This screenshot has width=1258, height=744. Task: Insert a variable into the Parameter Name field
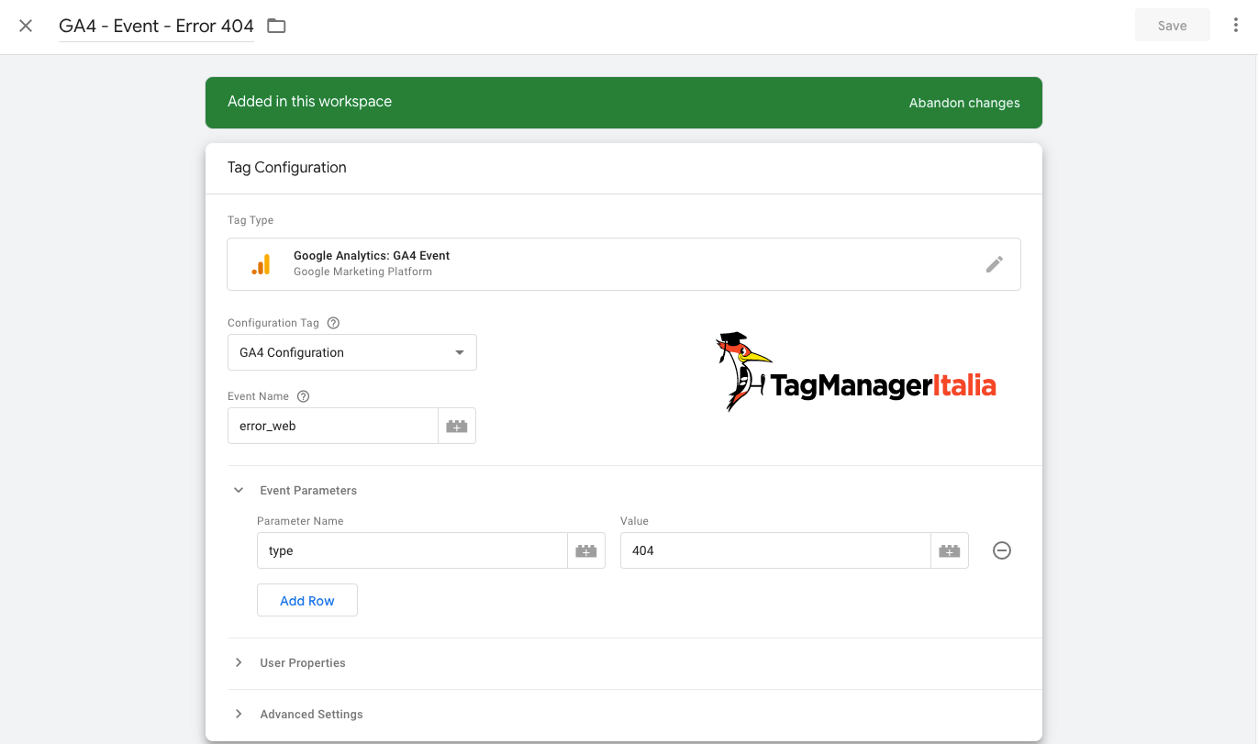pos(586,550)
